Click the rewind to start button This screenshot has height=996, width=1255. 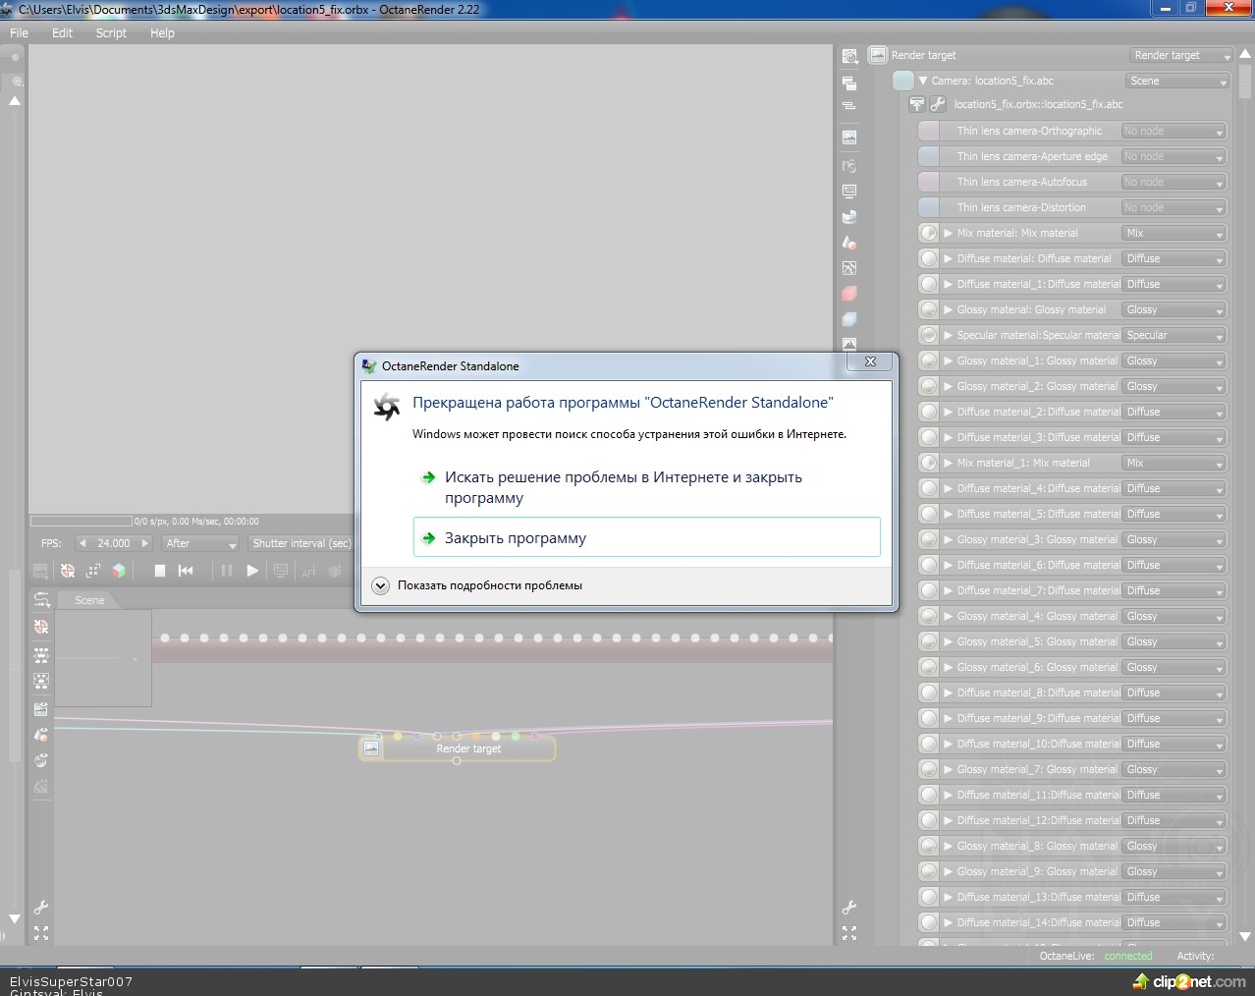tap(186, 571)
